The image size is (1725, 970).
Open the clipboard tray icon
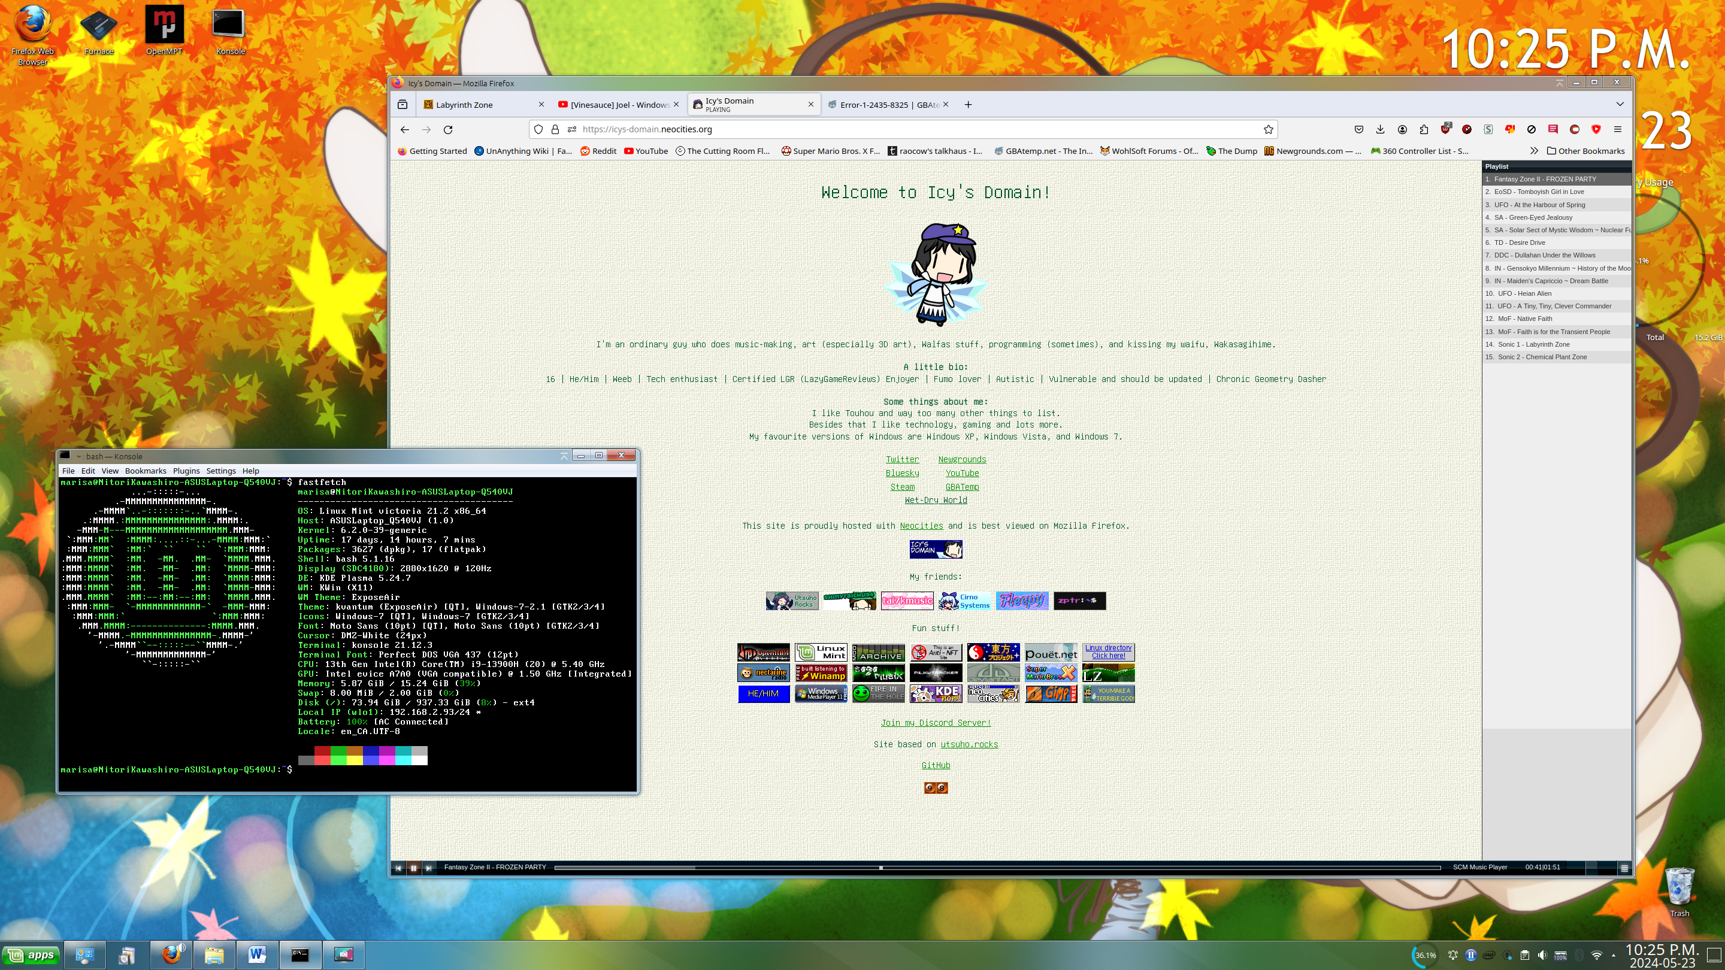1524,955
